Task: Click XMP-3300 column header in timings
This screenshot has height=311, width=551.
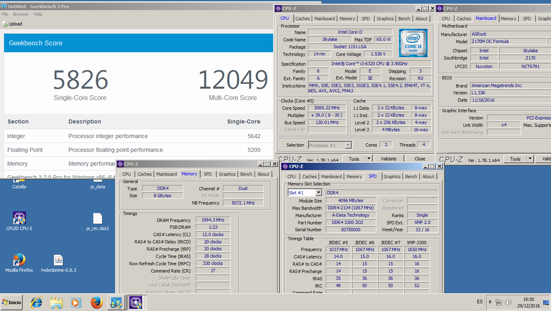Action: point(417,243)
